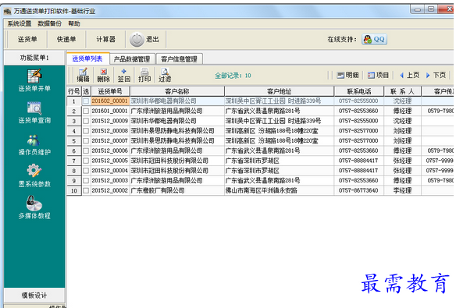Viewport: 456px width, 308px height.
Task: Select row number 7 header
Action: coord(74,161)
